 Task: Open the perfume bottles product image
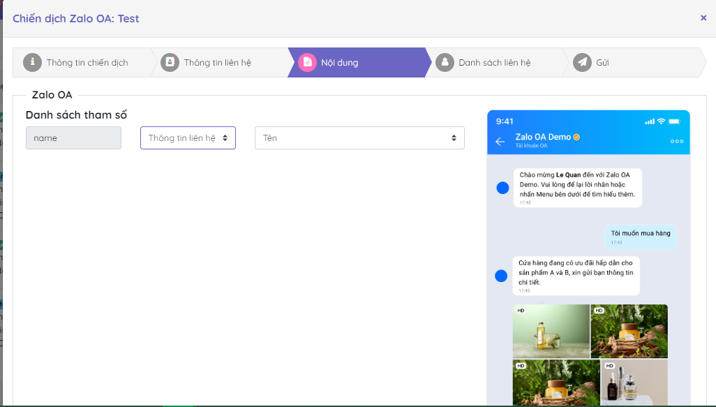pos(634,383)
